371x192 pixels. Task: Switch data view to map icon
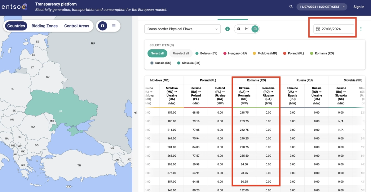pos(239,29)
